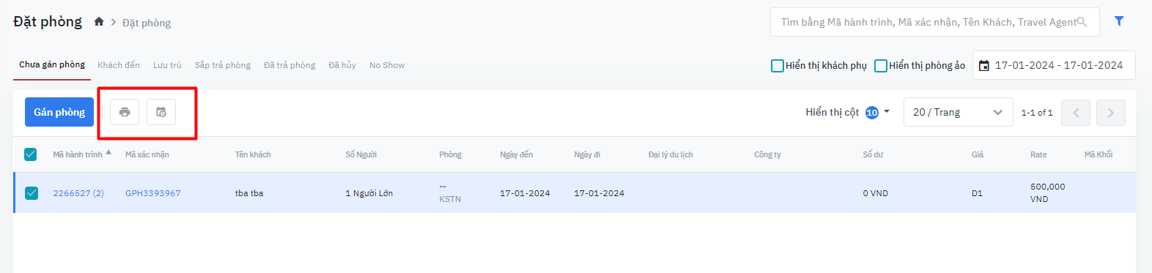Click the Gán phòng button
The image size is (1152, 273).
pyautogui.click(x=59, y=112)
